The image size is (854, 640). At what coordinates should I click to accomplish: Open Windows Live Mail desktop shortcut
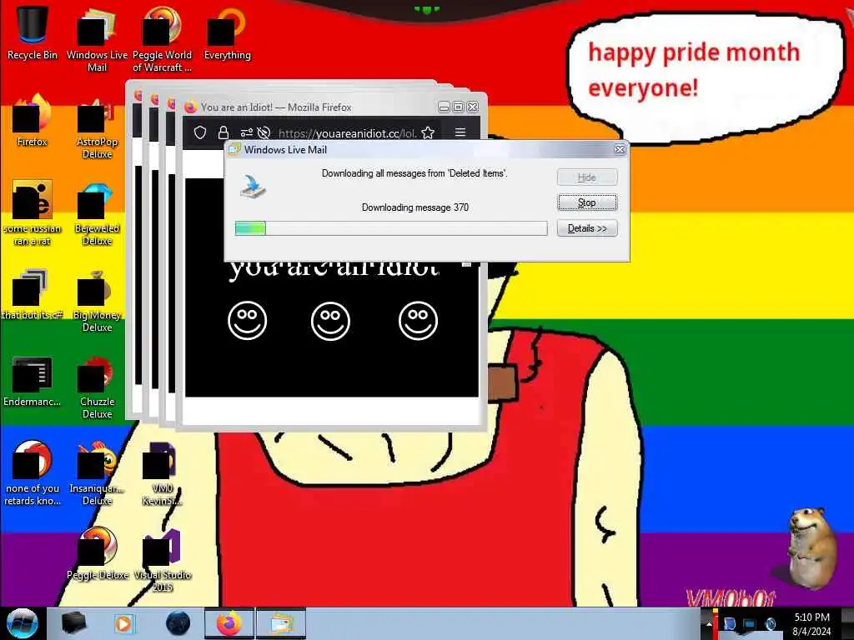pyautogui.click(x=97, y=38)
